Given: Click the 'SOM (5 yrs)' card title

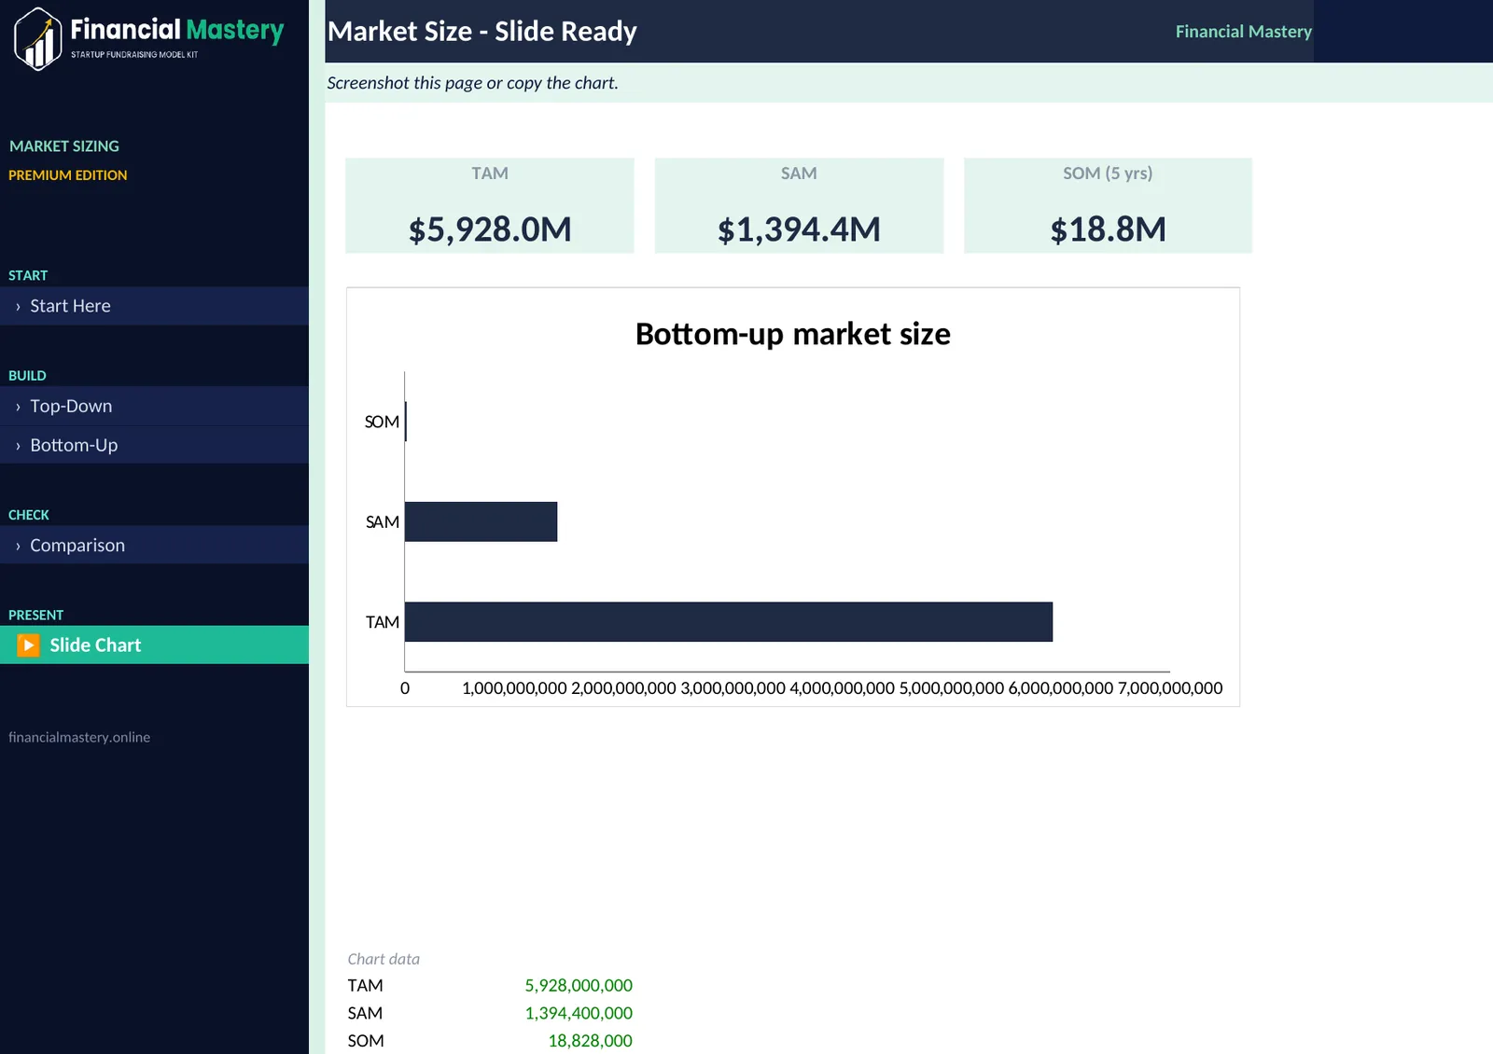Looking at the screenshot, I should click(x=1108, y=173).
